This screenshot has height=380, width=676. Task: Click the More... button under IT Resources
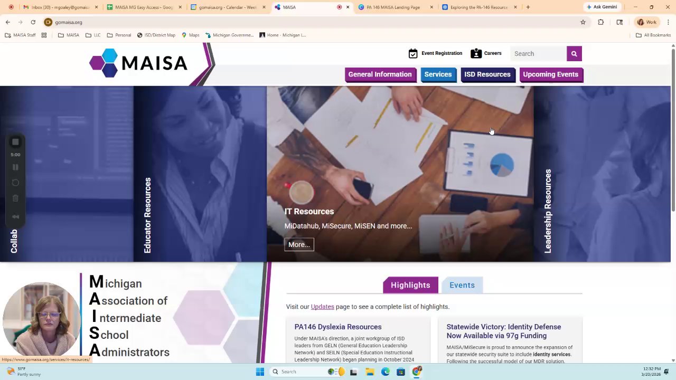pos(299,244)
